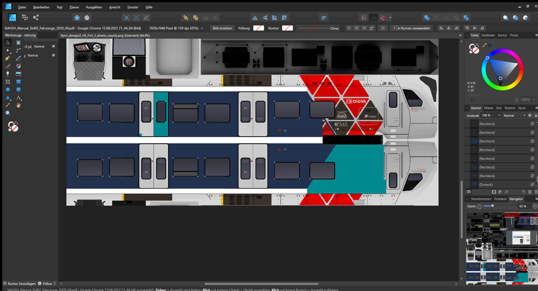Click the Bild ersetzen button
This screenshot has height=291, width=538.
point(222,28)
